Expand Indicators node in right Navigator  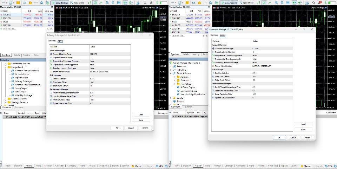(171, 70)
